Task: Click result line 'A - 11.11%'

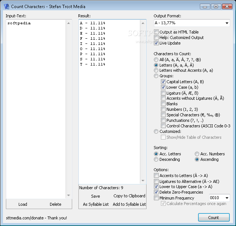Action: click(x=92, y=23)
